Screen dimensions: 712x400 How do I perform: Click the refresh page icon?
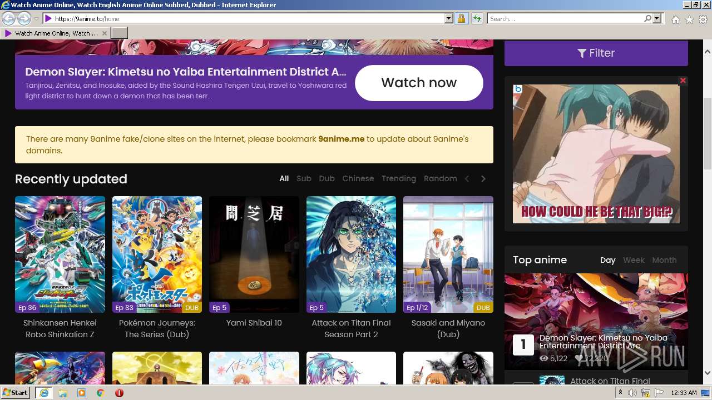(x=477, y=19)
